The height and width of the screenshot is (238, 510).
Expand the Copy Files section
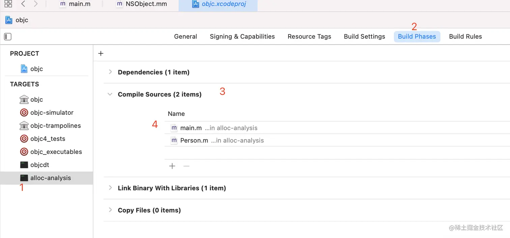pyautogui.click(x=110, y=210)
